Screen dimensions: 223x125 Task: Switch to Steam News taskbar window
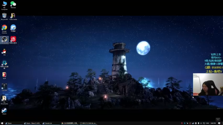pyautogui.click(x=32, y=123)
